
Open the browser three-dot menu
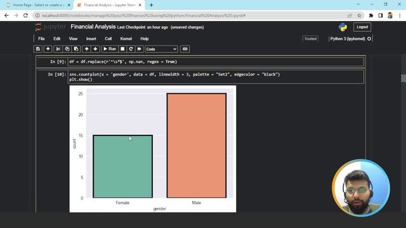400,15
